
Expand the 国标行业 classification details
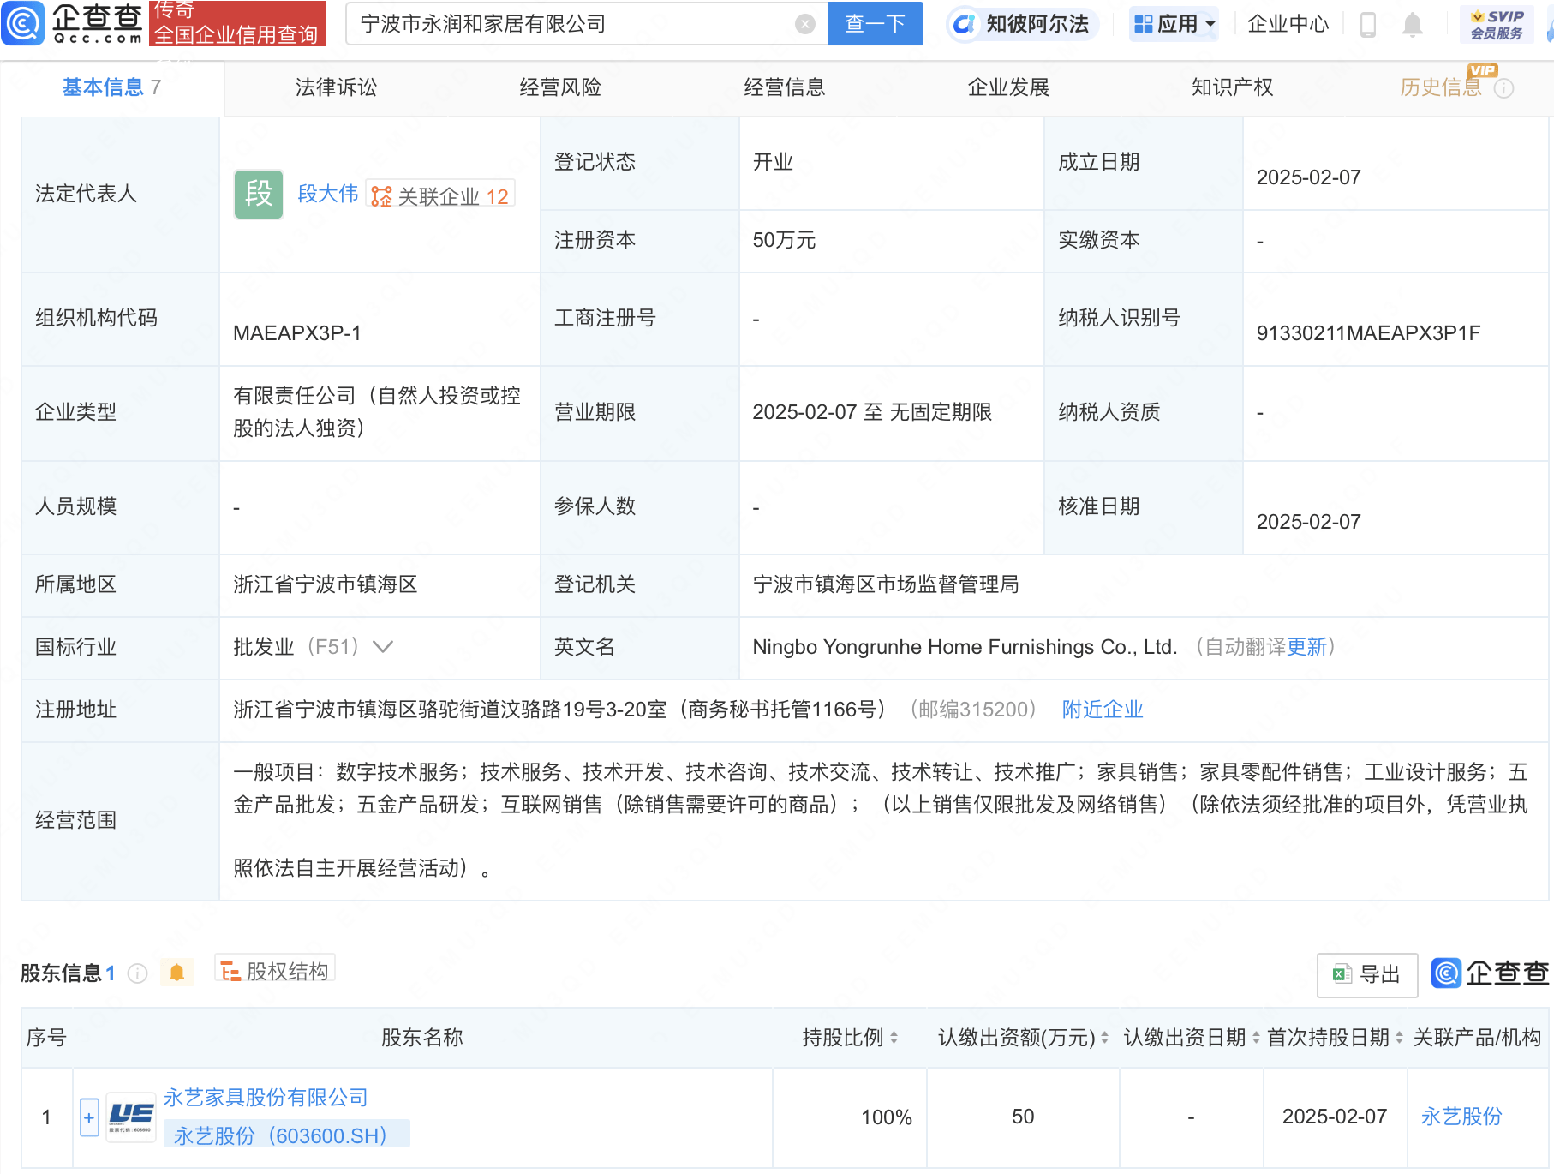(x=382, y=647)
